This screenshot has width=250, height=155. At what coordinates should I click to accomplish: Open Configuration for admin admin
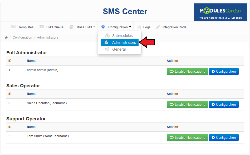[224, 71]
